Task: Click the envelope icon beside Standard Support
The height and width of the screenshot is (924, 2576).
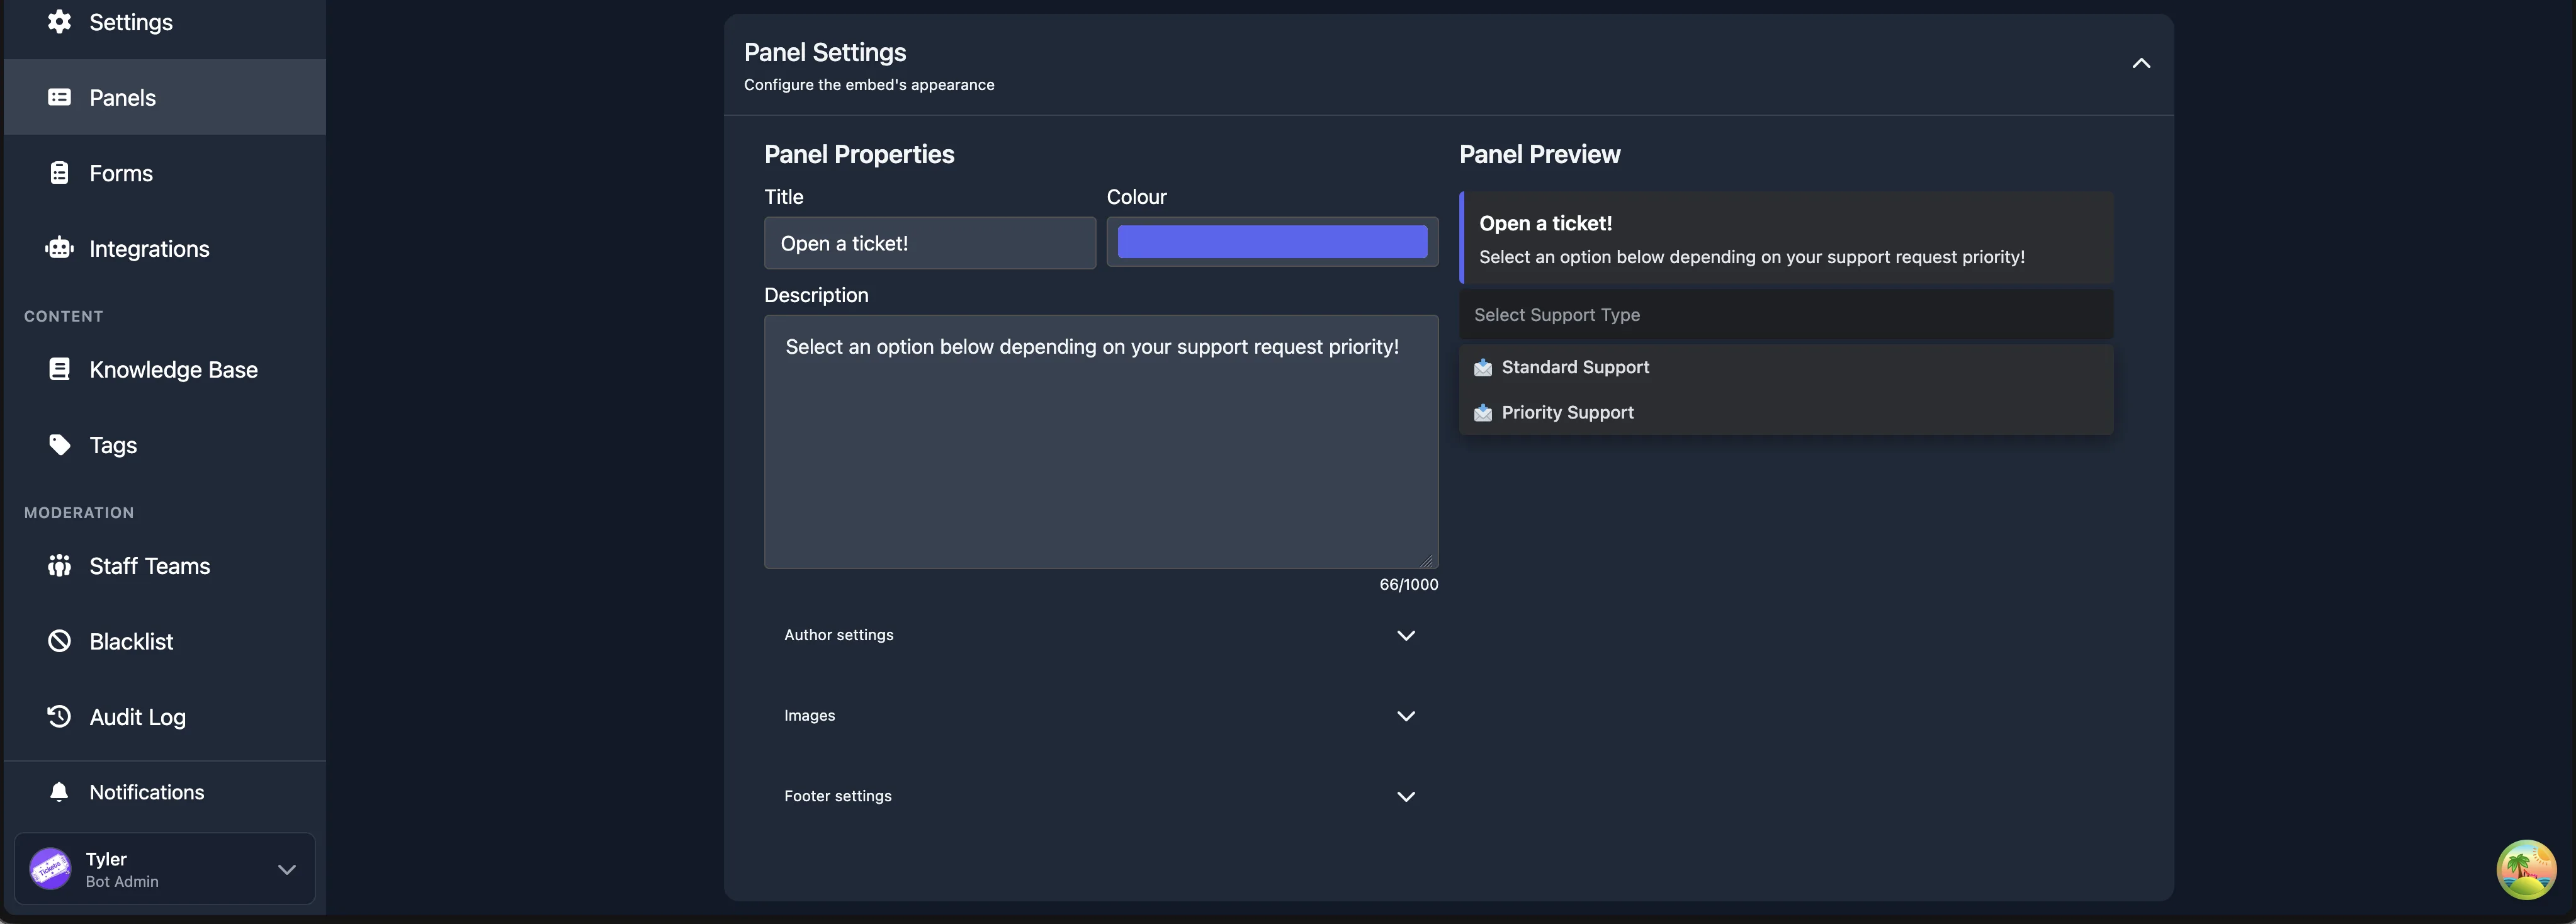Action: point(1483,367)
